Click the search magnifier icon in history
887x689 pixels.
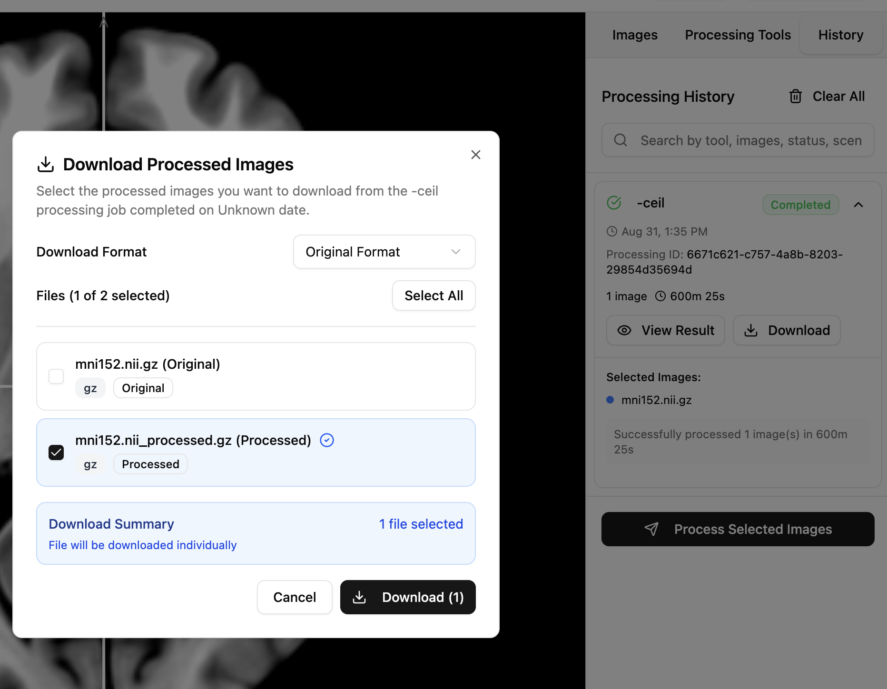(x=621, y=140)
